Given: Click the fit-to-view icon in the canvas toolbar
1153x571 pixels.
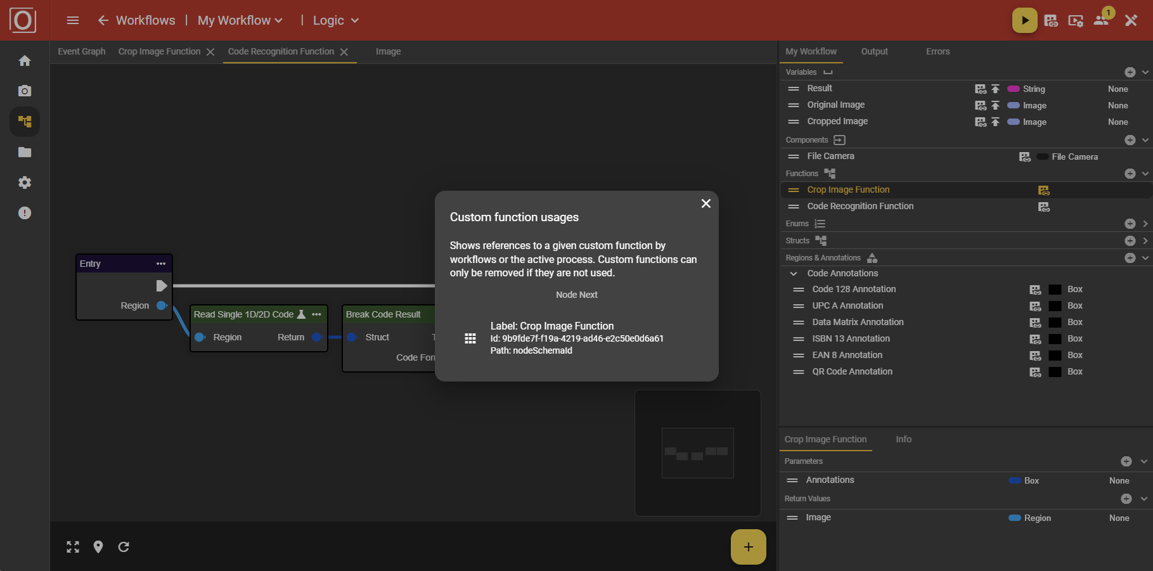Looking at the screenshot, I should pyautogui.click(x=73, y=546).
